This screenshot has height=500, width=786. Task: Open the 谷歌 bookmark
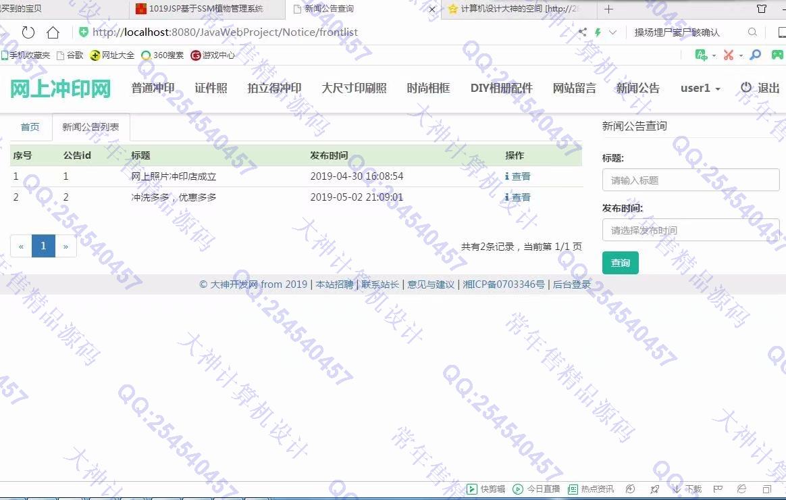pos(70,55)
